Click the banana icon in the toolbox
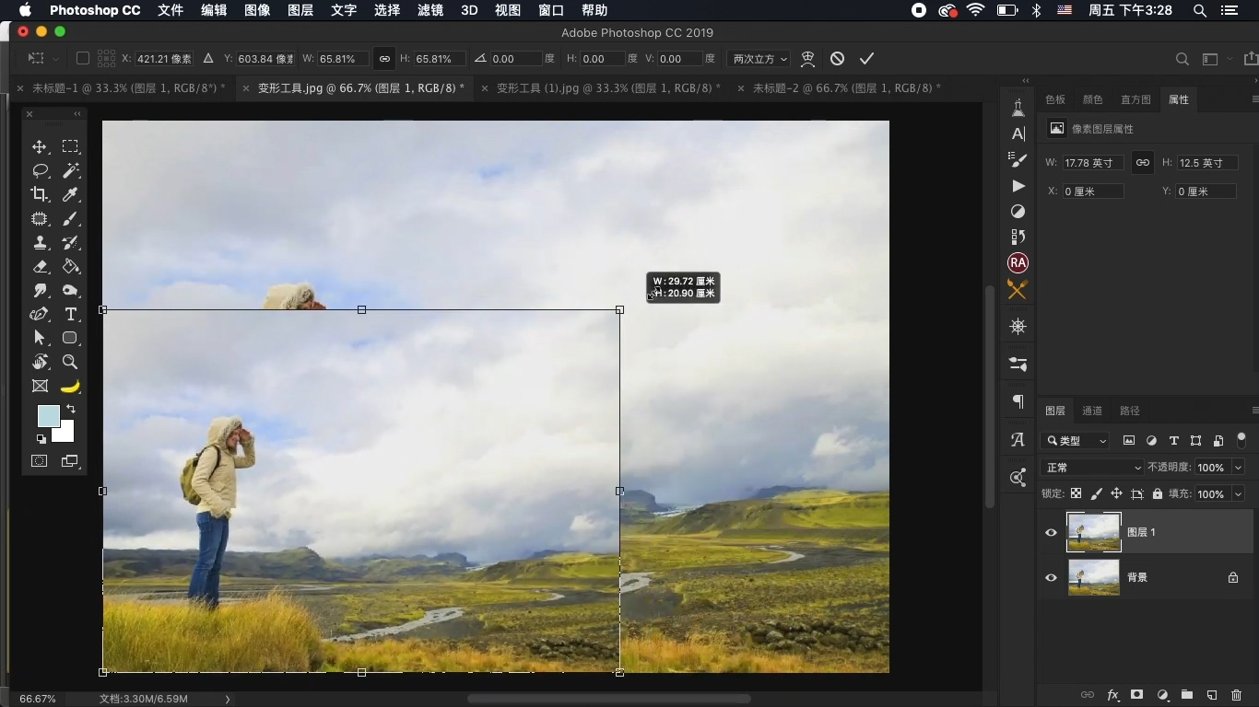 coord(70,386)
